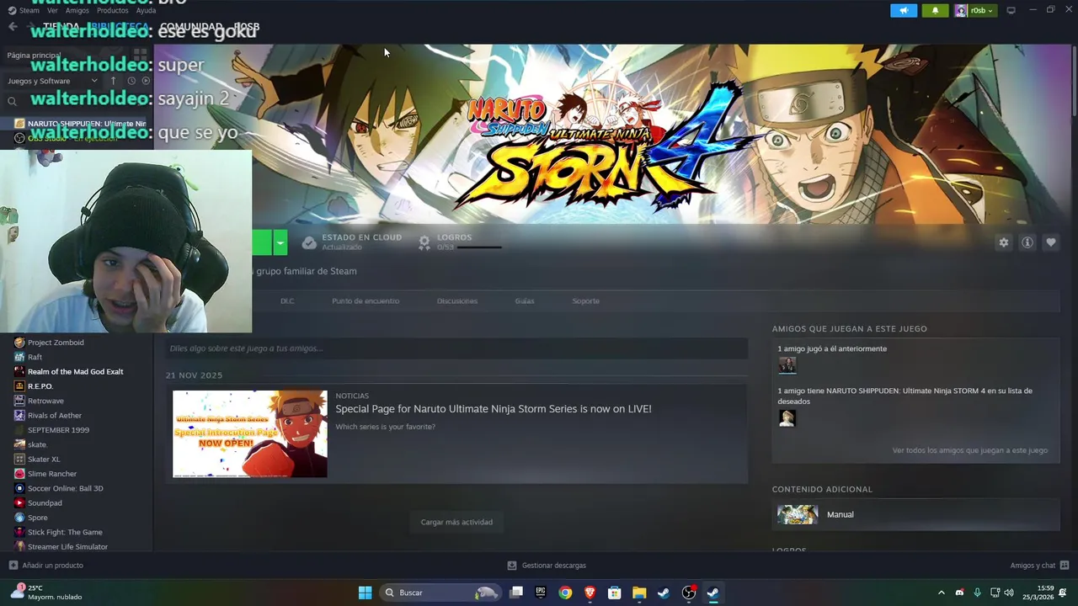Image resolution: width=1078 pixels, height=606 pixels.
Task: Click the Soundpad app icon
Action: [19, 502]
